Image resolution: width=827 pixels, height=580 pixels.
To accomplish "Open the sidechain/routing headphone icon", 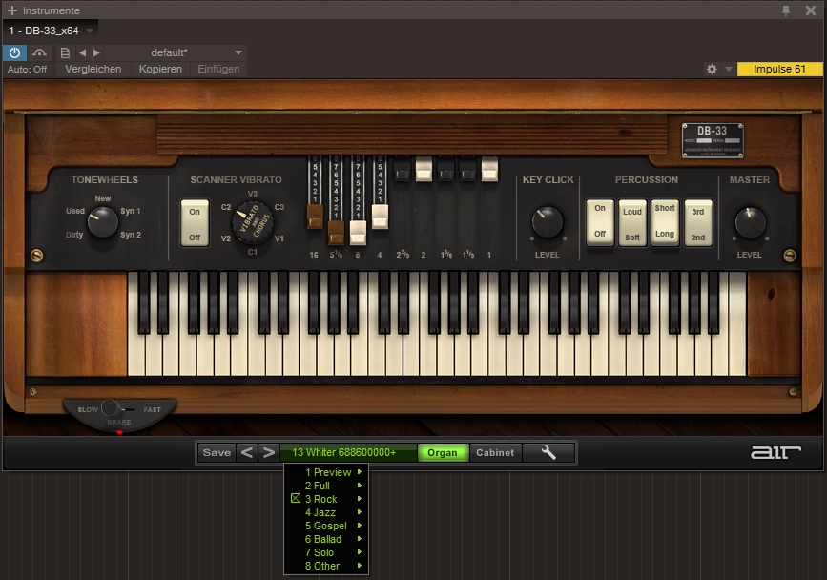I will 39,52.
